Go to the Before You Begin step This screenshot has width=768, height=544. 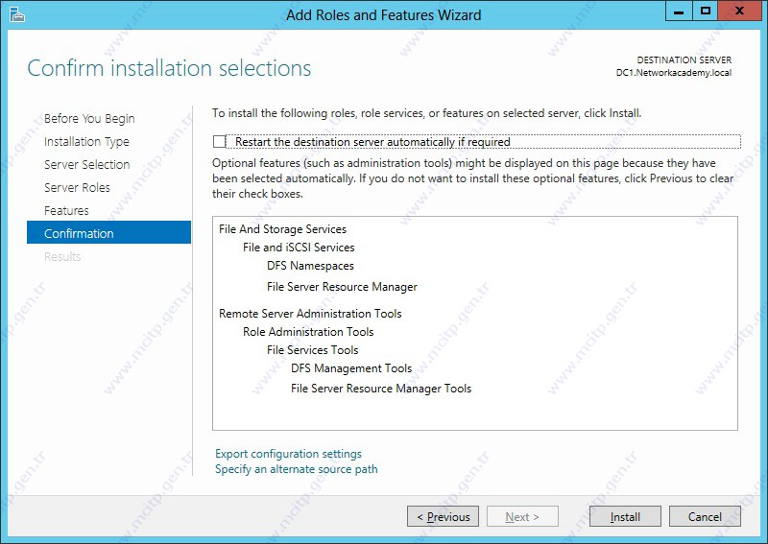tap(89, 119)
